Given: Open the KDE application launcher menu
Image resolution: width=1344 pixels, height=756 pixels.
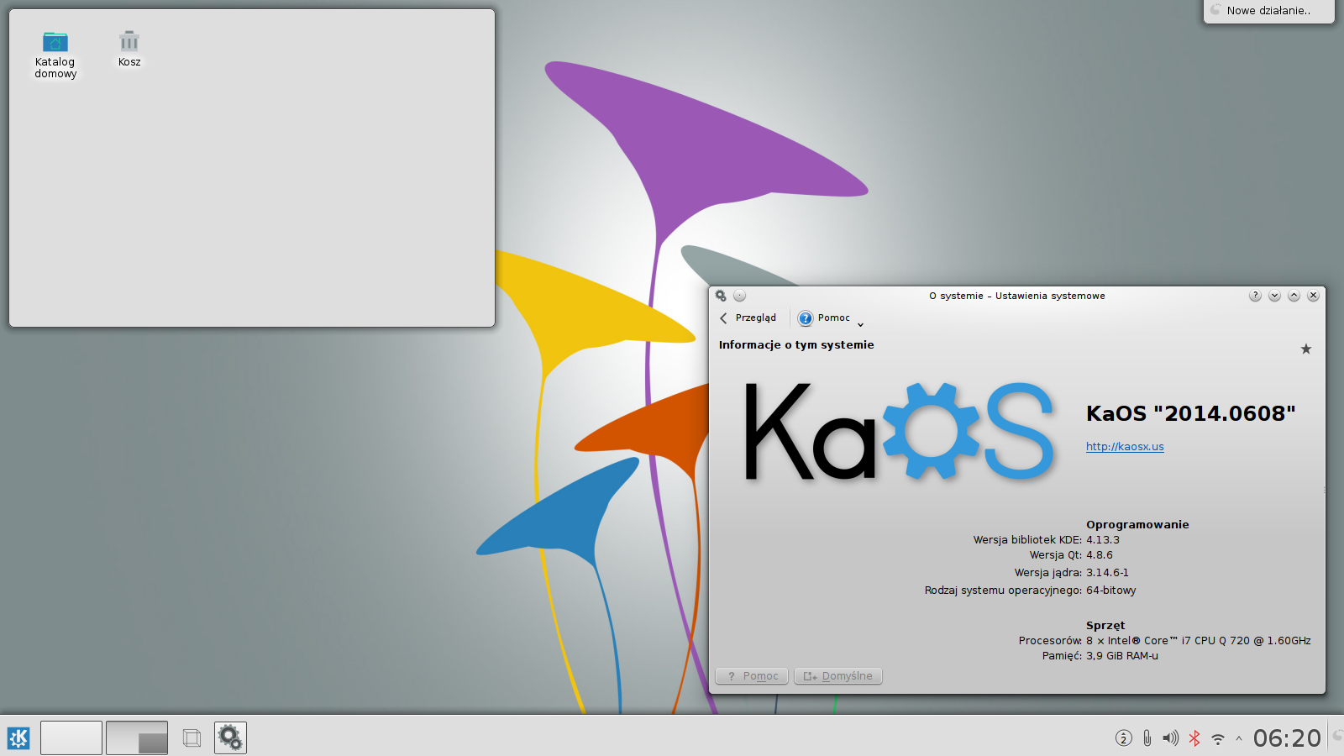Looking at the screenshot, I should coord(18,738).
